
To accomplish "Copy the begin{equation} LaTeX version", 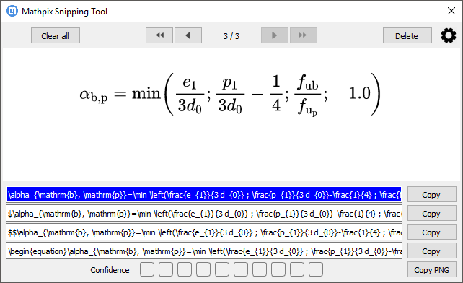I will tap(432, 251).
